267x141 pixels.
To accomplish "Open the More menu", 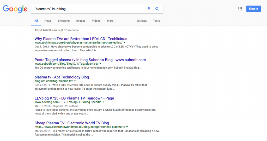I will coord(110,21).
